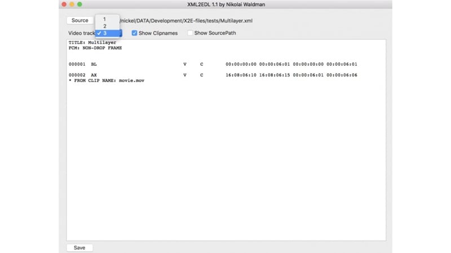
Task: Enable the Show SourcePath checkbox
Action: pyautogui.click(x=190, y=33)
